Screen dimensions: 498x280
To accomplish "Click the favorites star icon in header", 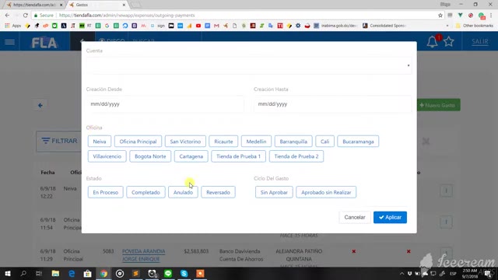I will click(449, 41).
